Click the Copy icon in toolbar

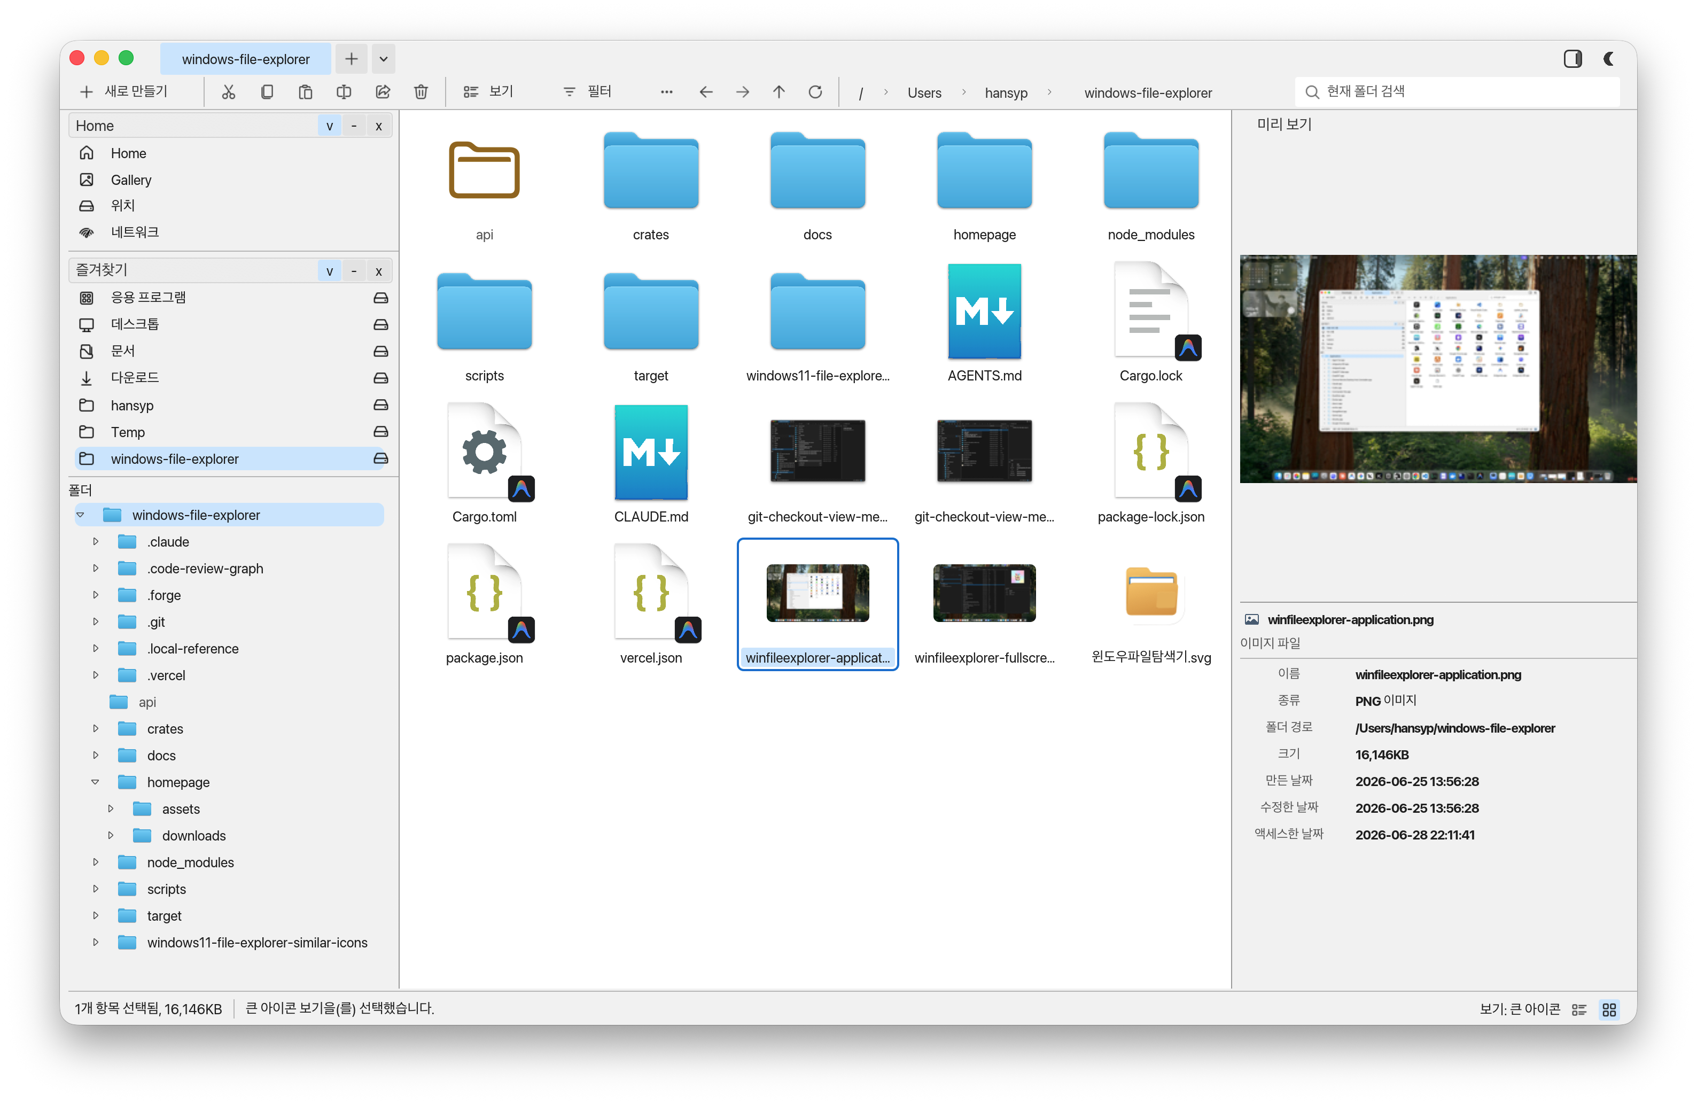point(267,92)
